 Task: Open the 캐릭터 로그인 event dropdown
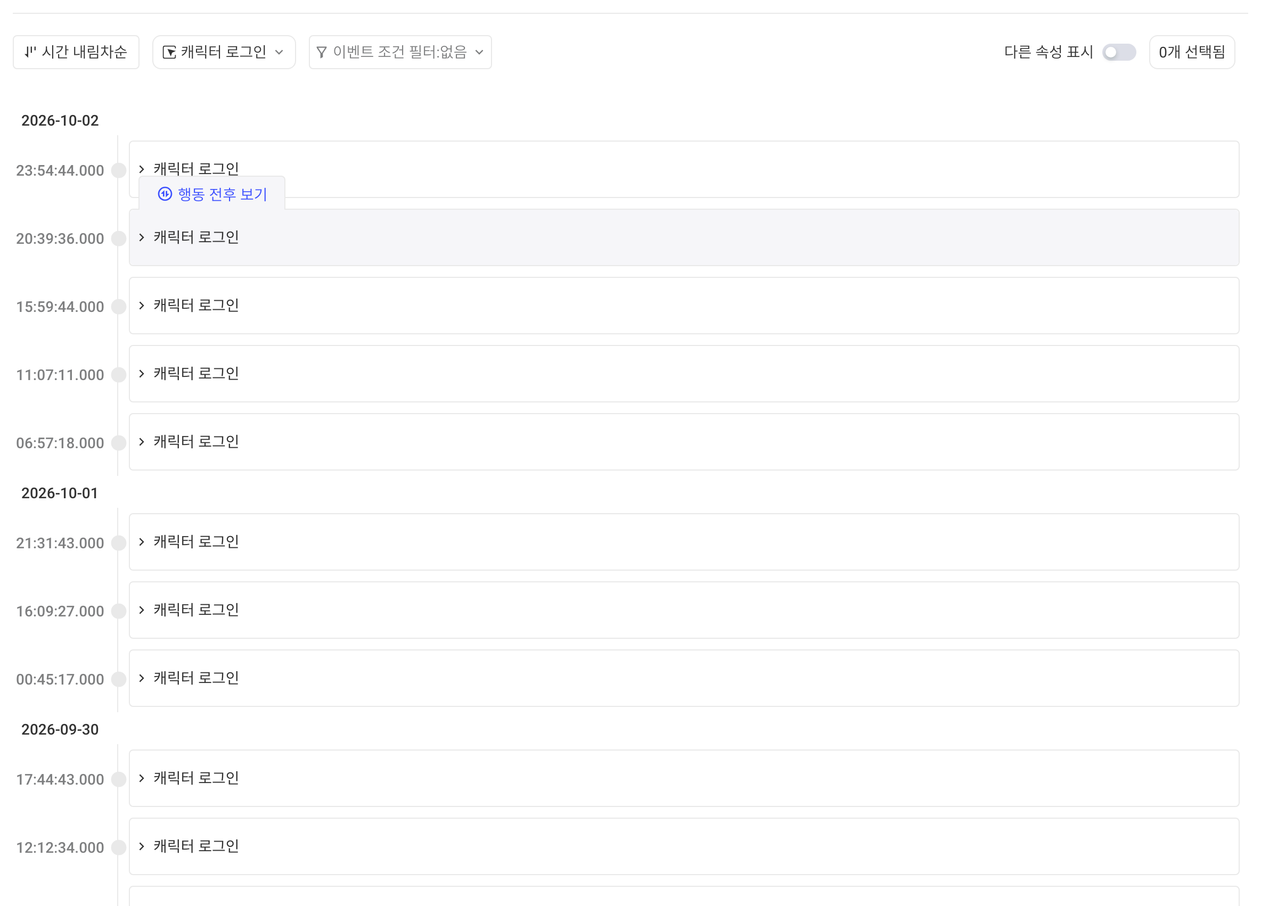click(224, 52)
